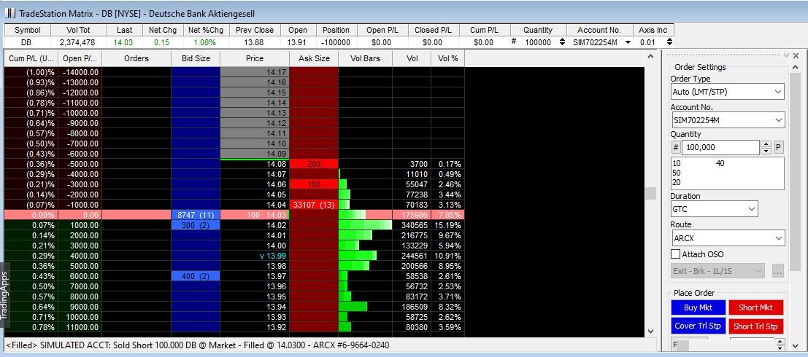Select preset quantity 10 in the list
The width and height of the screenshot is (808, 357).
(x=677, y=164)
